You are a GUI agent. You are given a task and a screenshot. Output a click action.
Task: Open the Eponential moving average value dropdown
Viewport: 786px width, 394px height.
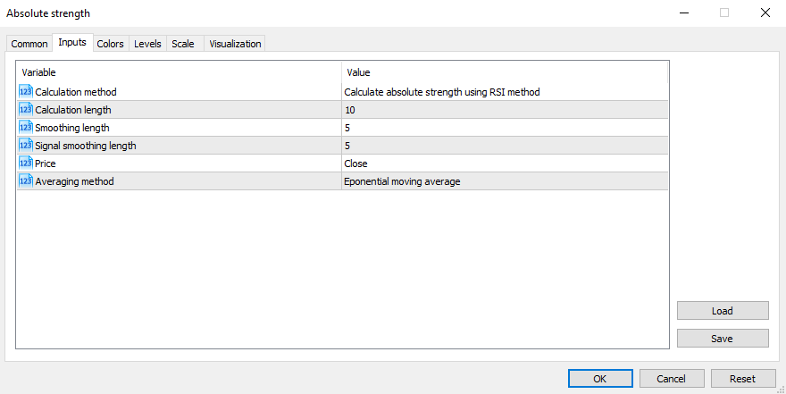[x=504, y=181]
